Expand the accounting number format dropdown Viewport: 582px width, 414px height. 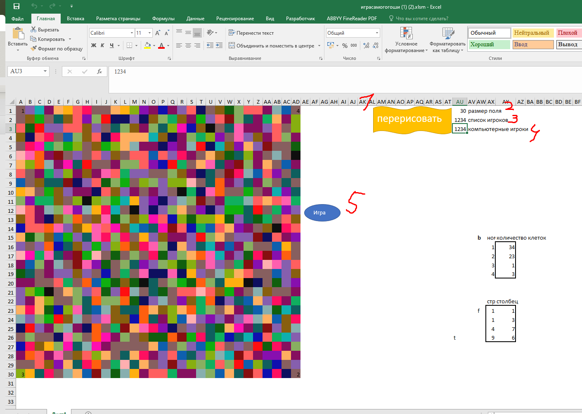[x=337, y=45]
